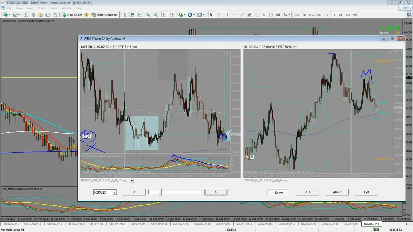Screen dimensions: 413x232
Task: Open the periodicity clock dropdown
Action: pos(191,15)
